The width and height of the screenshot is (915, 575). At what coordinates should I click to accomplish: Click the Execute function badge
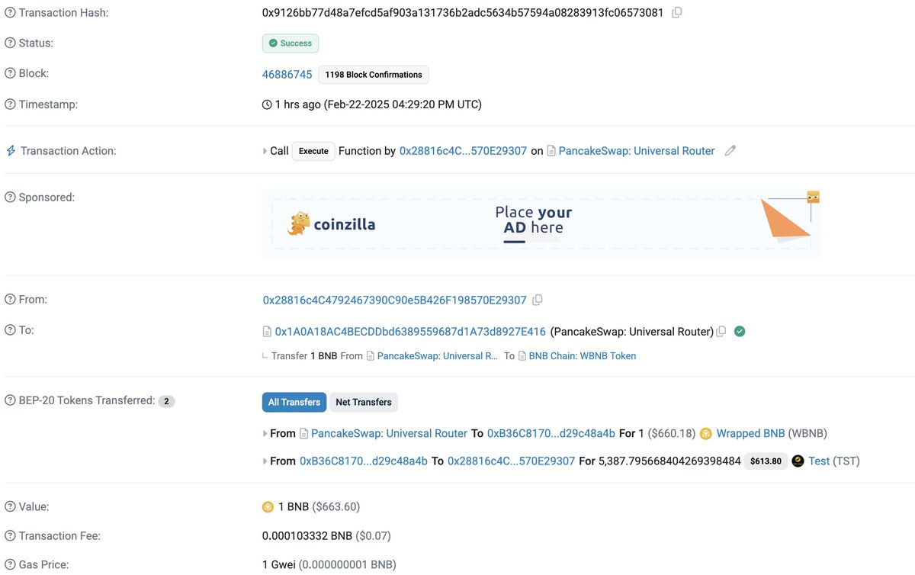point(313,151)
